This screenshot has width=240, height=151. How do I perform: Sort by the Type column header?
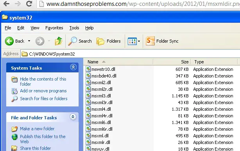pos(214,62)
